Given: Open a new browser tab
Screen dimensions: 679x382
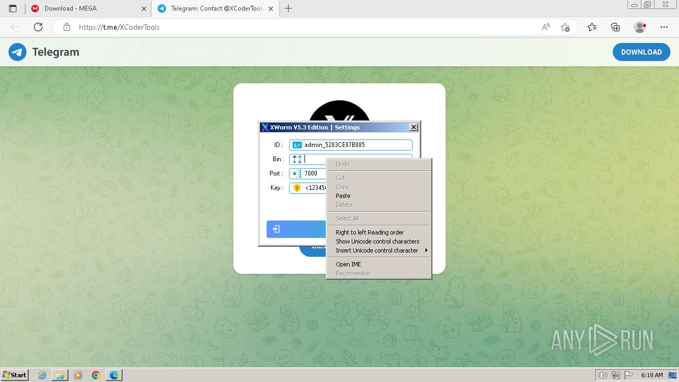Looking at the screenshot, I should click(x=289, y=8).
